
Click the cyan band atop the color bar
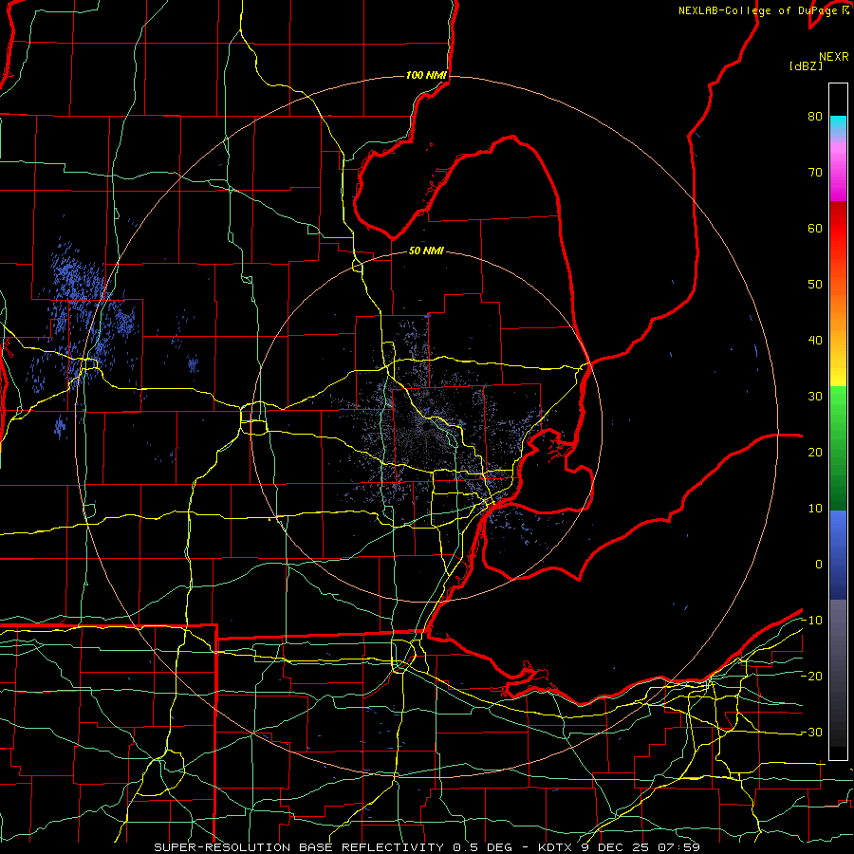click(x=838, y=124)
